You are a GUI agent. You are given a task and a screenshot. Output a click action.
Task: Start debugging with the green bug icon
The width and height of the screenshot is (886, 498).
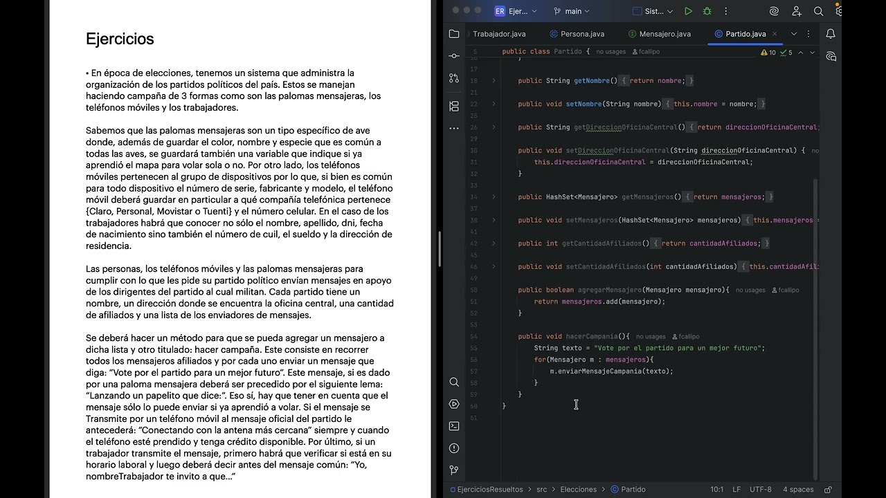click(x=707, y=11)
